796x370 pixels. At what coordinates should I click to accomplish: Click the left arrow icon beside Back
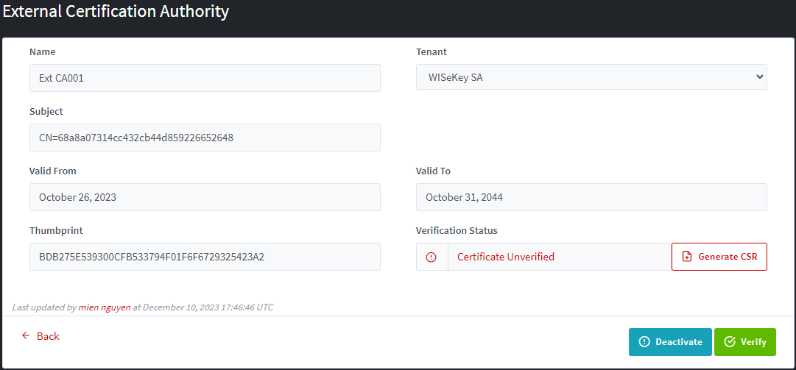[26, 335]
